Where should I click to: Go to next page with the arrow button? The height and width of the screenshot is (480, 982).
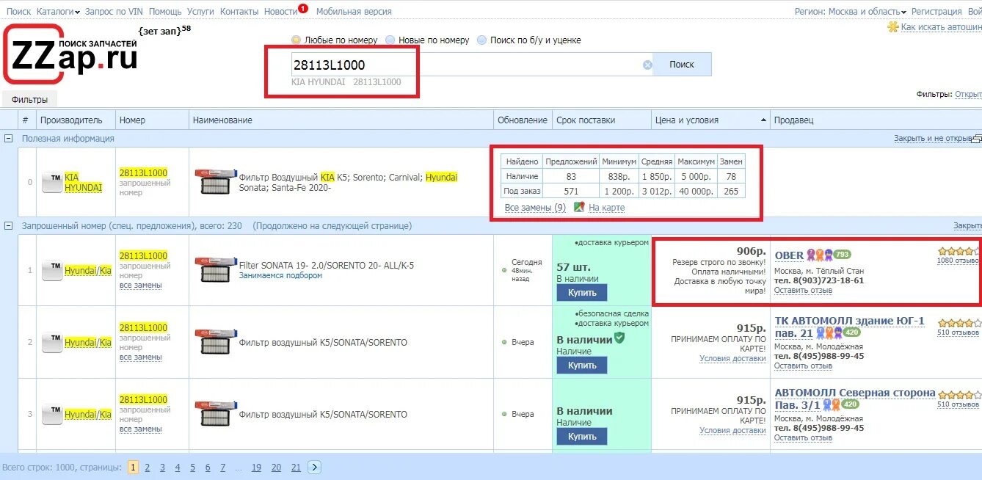314,467
